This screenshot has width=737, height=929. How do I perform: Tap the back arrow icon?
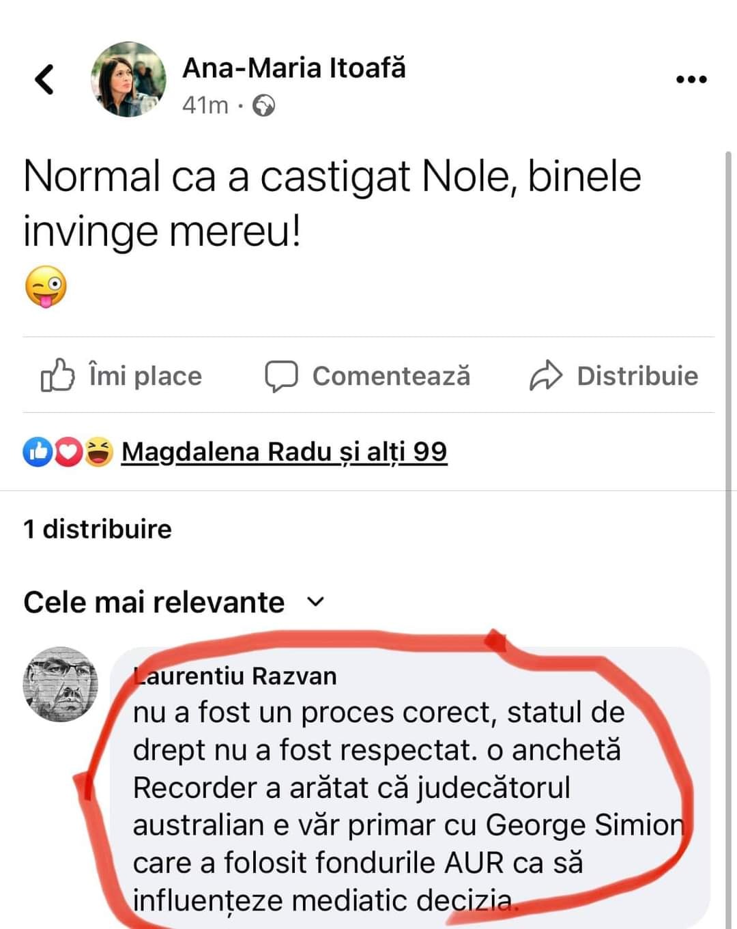pos(44,79)
